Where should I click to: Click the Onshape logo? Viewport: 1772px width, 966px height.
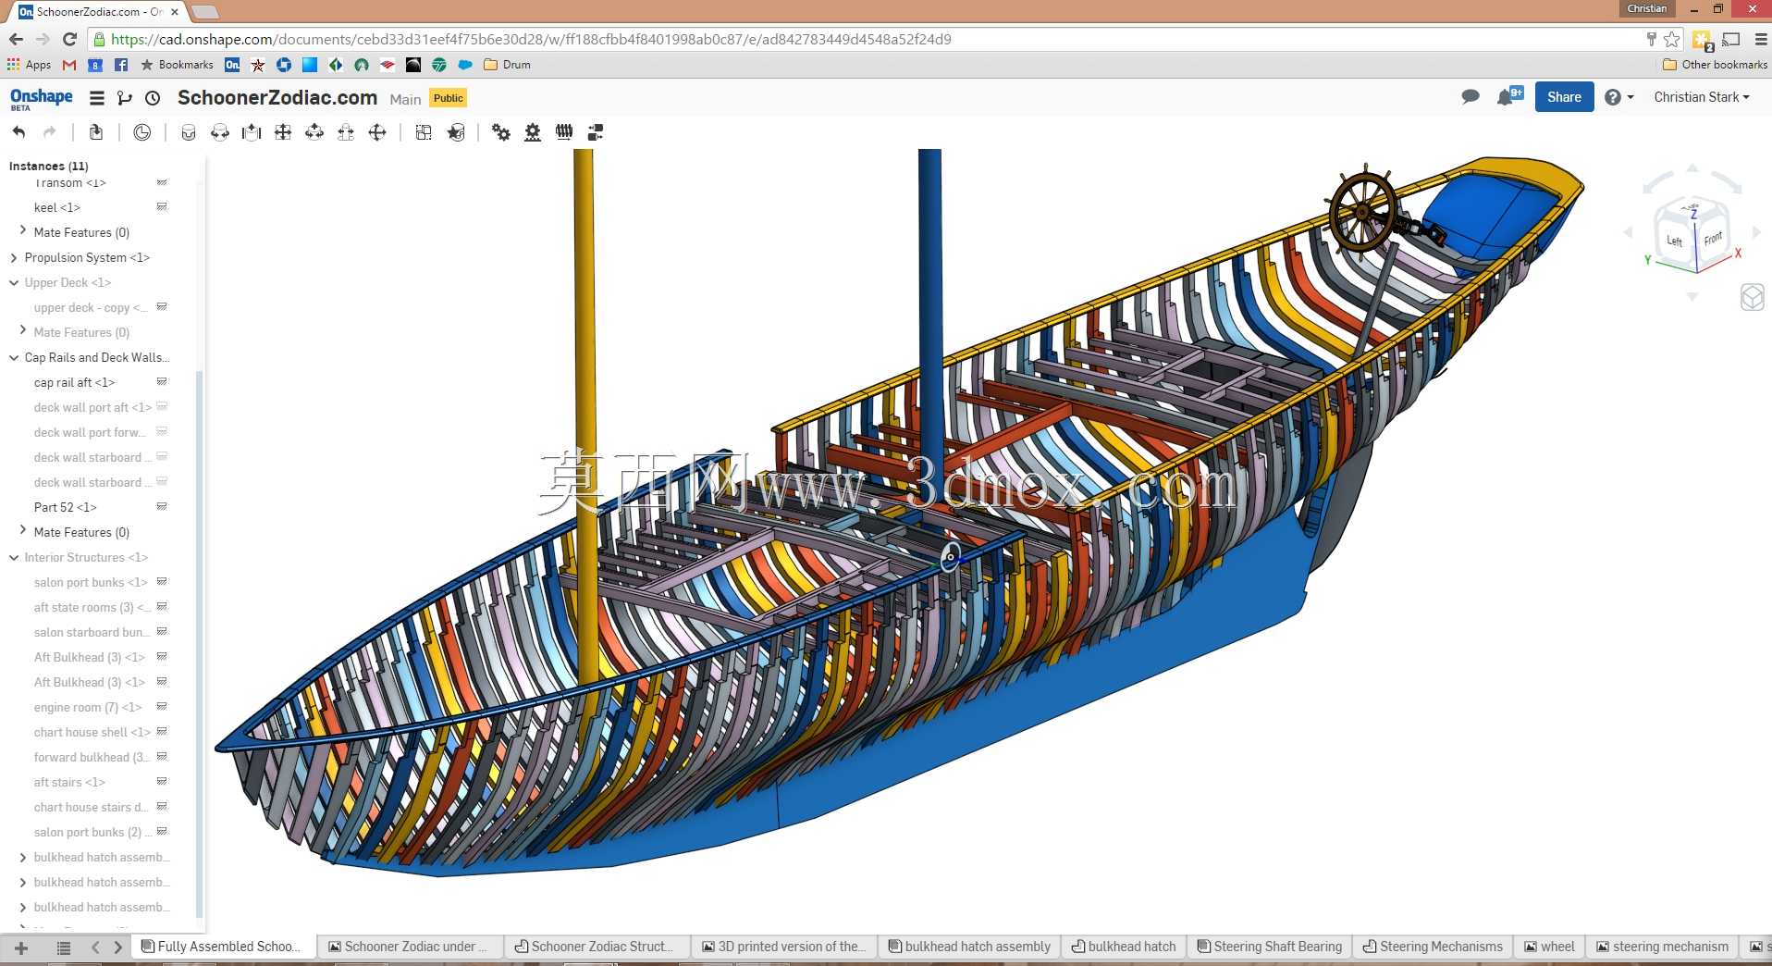pyautogui.click(x=41, y=98)
